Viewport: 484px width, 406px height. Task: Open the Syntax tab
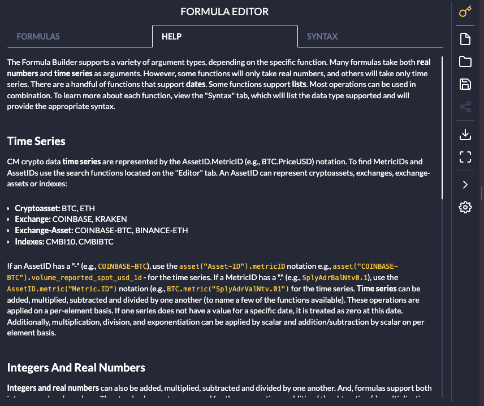pos(322,37)
